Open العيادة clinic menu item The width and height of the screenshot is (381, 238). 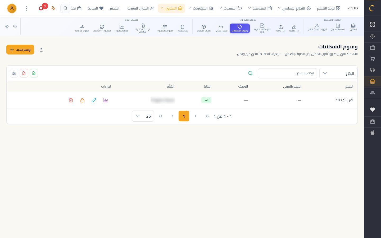pos(96,8)
